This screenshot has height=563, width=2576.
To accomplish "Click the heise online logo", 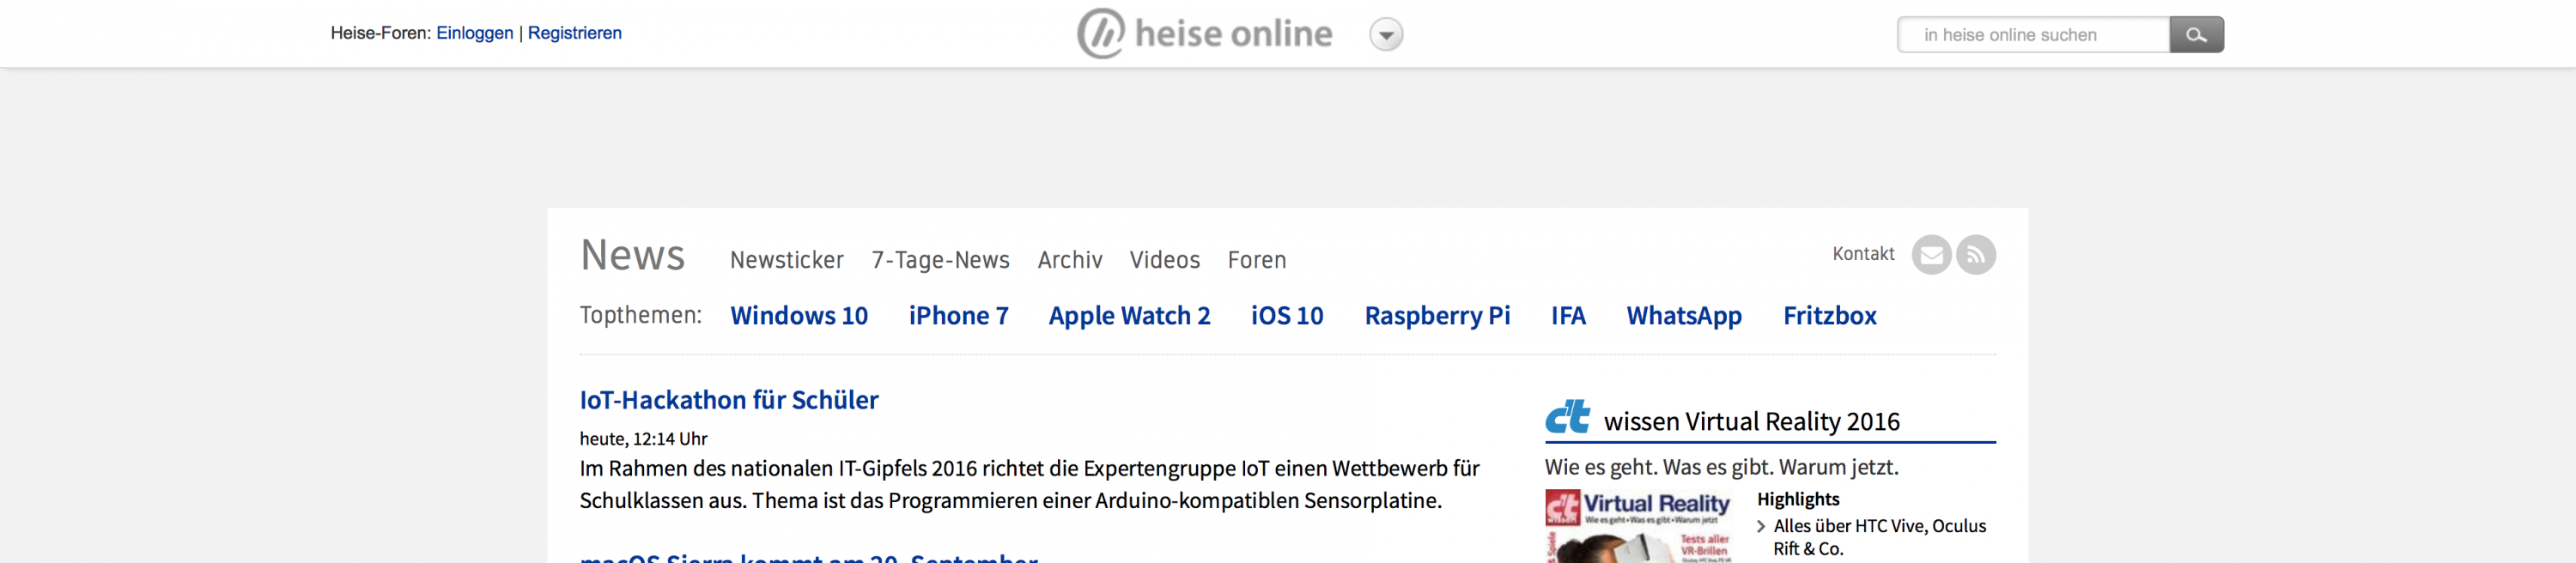I will 1204,34.
